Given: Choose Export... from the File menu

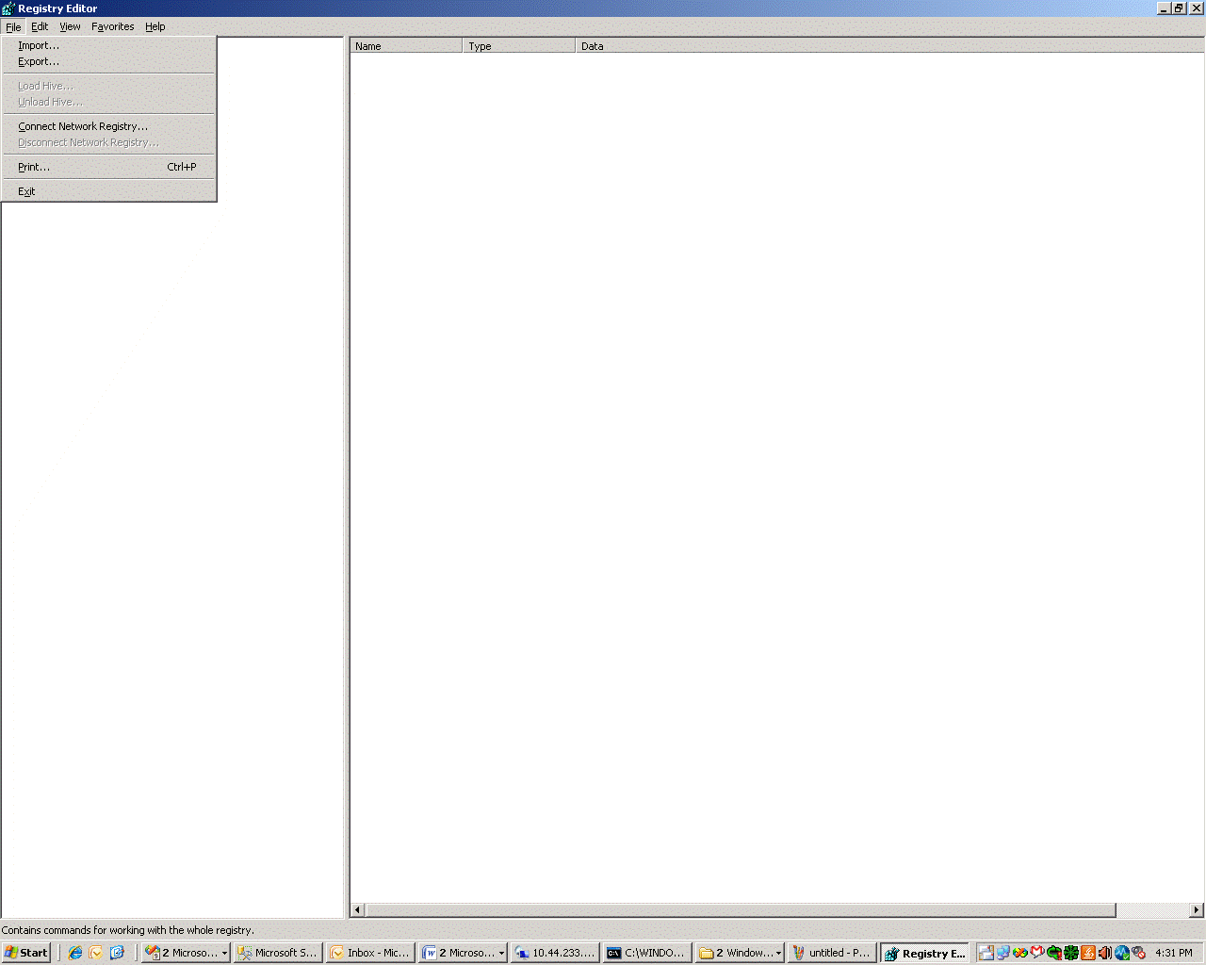Looking at the screenshot, I should [109, 61].
